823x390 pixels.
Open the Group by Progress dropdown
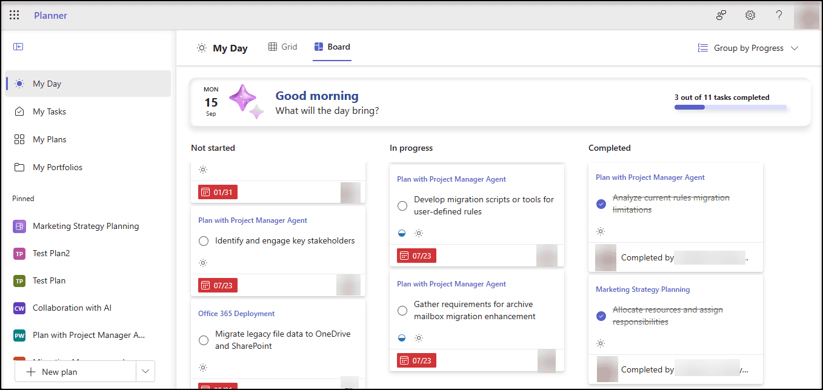tap(748, 48)
